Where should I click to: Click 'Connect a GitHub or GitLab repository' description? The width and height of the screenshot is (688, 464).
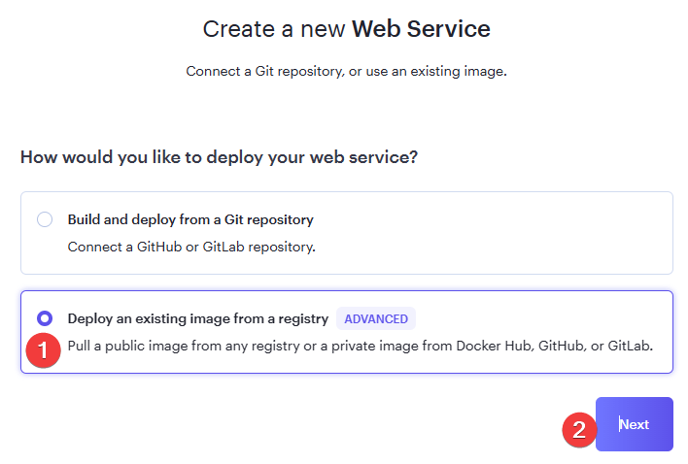[x=190, y=247]
